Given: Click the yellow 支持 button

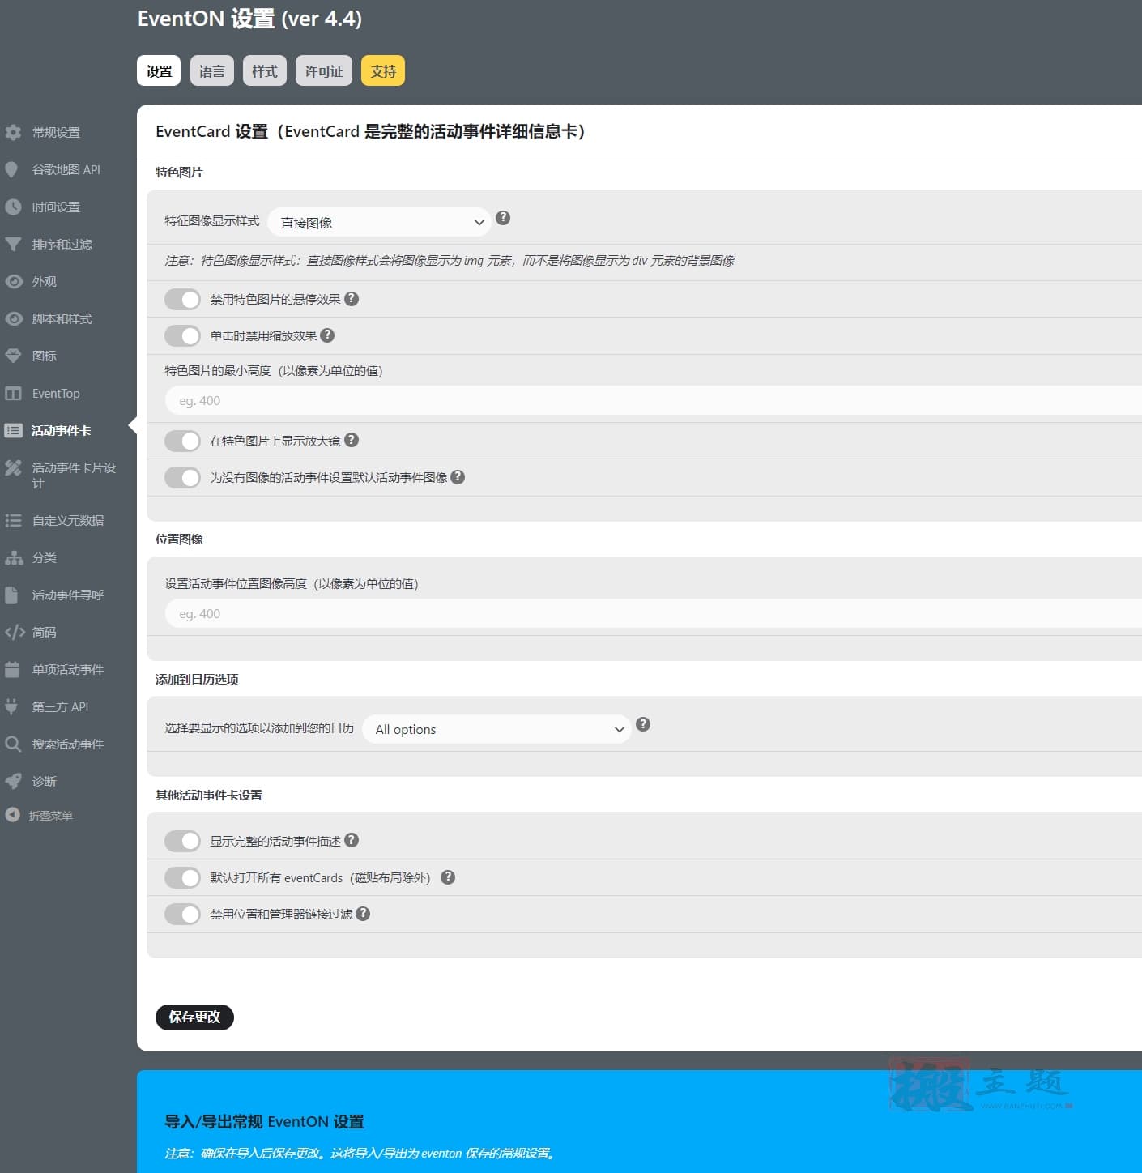Looking at the screenshot, I should pos(383,70).
